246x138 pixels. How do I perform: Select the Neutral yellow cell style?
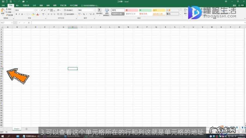tap(159, 10)
